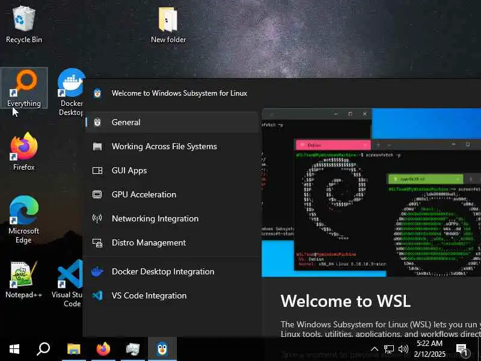Click the computer app icon beside taskbar Firefox
481x361 pixels.
pos(133,349)
